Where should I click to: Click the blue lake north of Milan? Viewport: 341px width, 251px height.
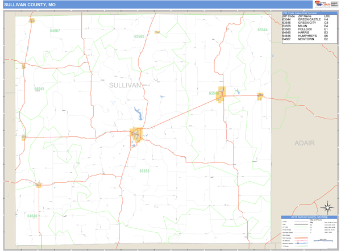point(136,111)
